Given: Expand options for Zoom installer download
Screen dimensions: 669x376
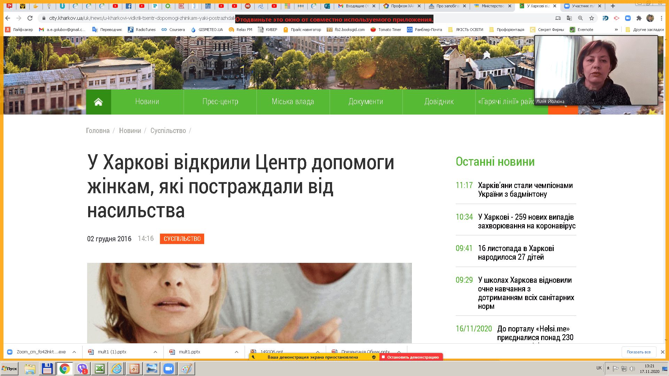Looking at the screenshot, I should 74,352.
